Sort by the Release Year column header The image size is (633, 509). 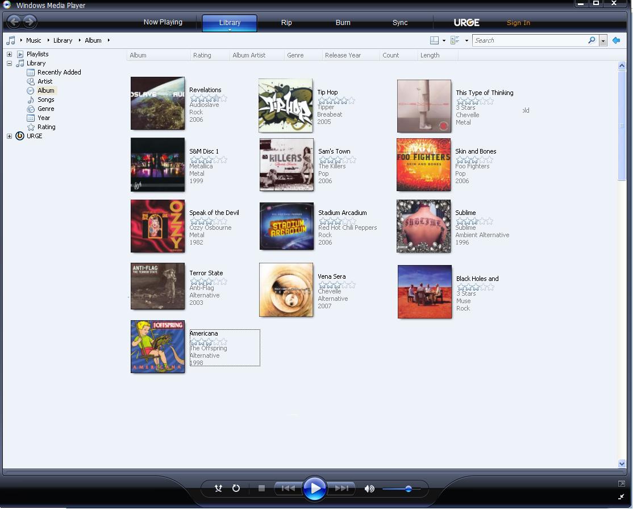tap(351, 55)
